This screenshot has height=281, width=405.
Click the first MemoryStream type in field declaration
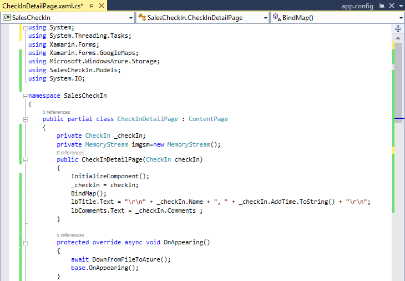[107, 144]
